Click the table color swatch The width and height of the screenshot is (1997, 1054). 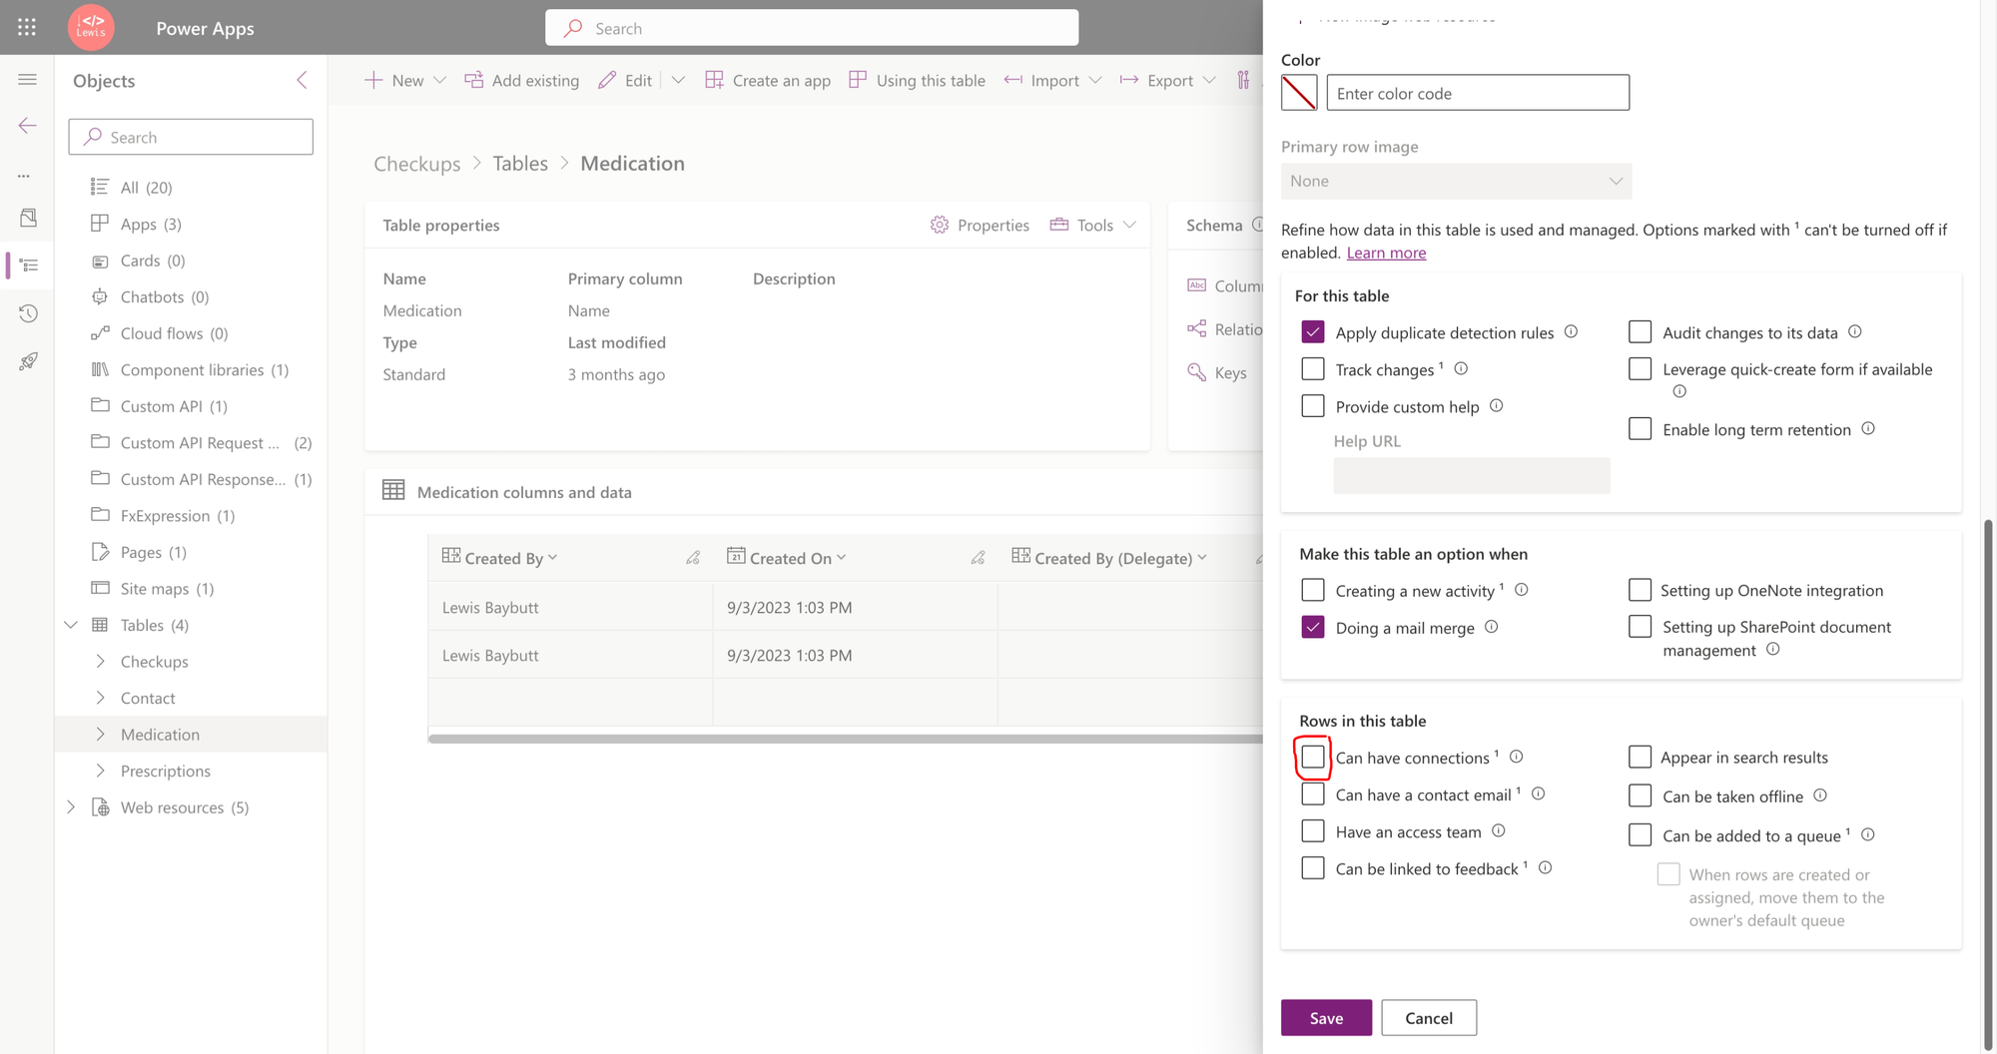[x=1299, y=93]
